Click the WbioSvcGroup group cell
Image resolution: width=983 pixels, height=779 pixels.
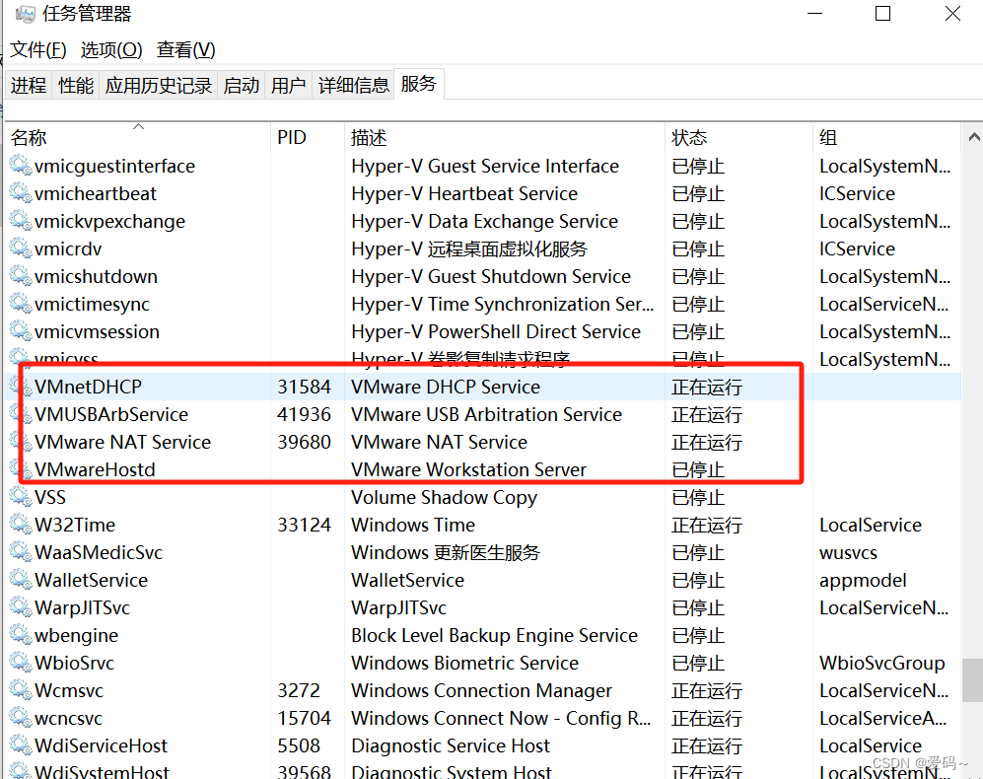(x=882, y=663)
